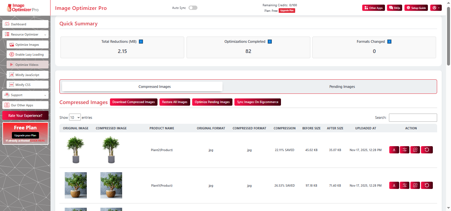Click the Download Compressed Images button
This screenshot has width=451, height=211.
tap(134, 102)
